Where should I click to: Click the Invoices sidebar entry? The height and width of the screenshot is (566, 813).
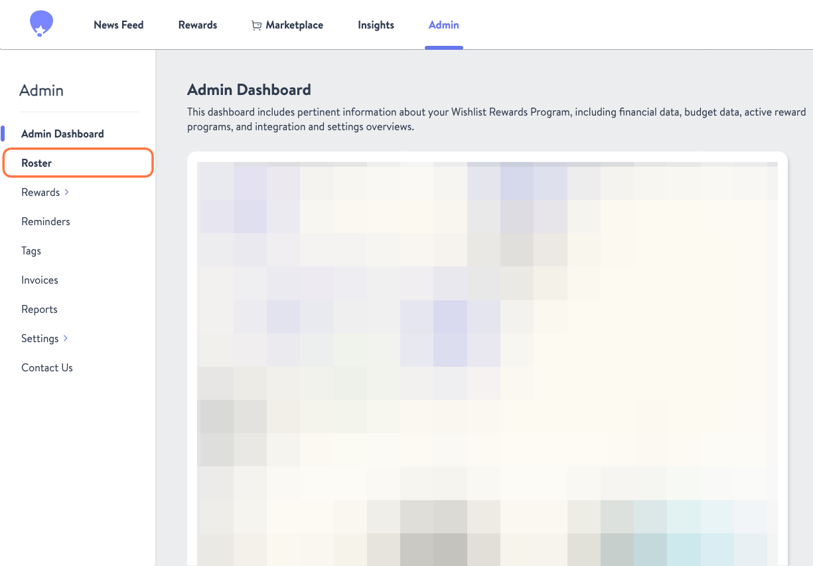click(39, 280)
